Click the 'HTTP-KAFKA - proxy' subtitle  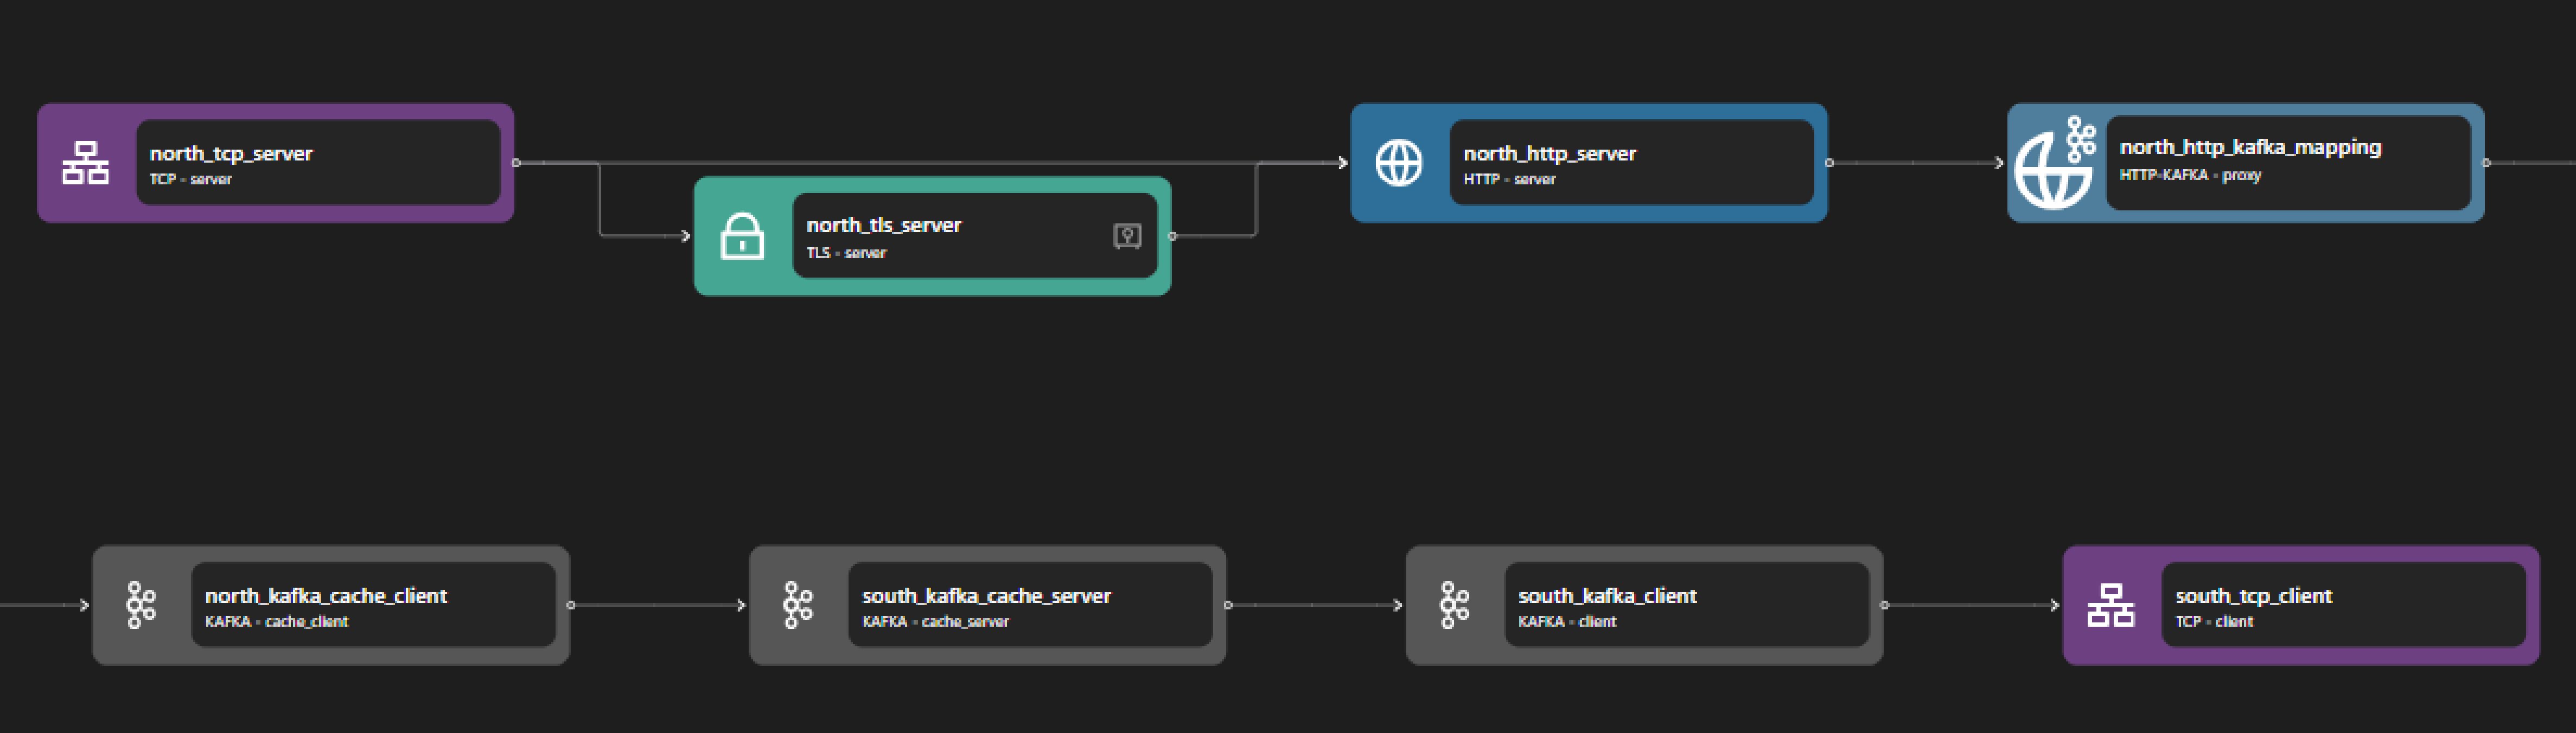(2190, 176)
